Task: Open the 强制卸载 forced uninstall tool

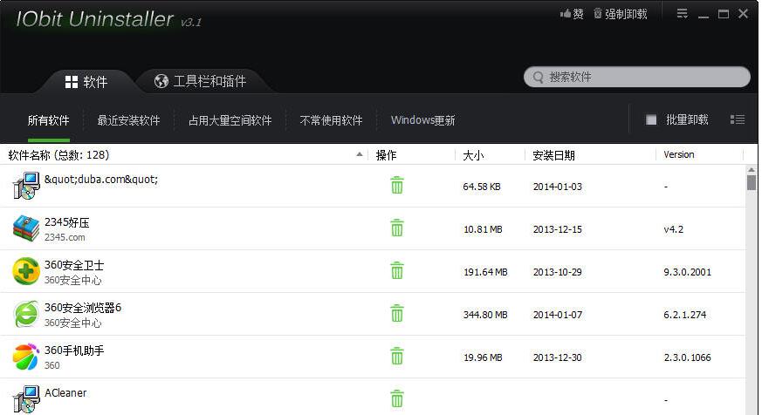Action: click(621, 14)
